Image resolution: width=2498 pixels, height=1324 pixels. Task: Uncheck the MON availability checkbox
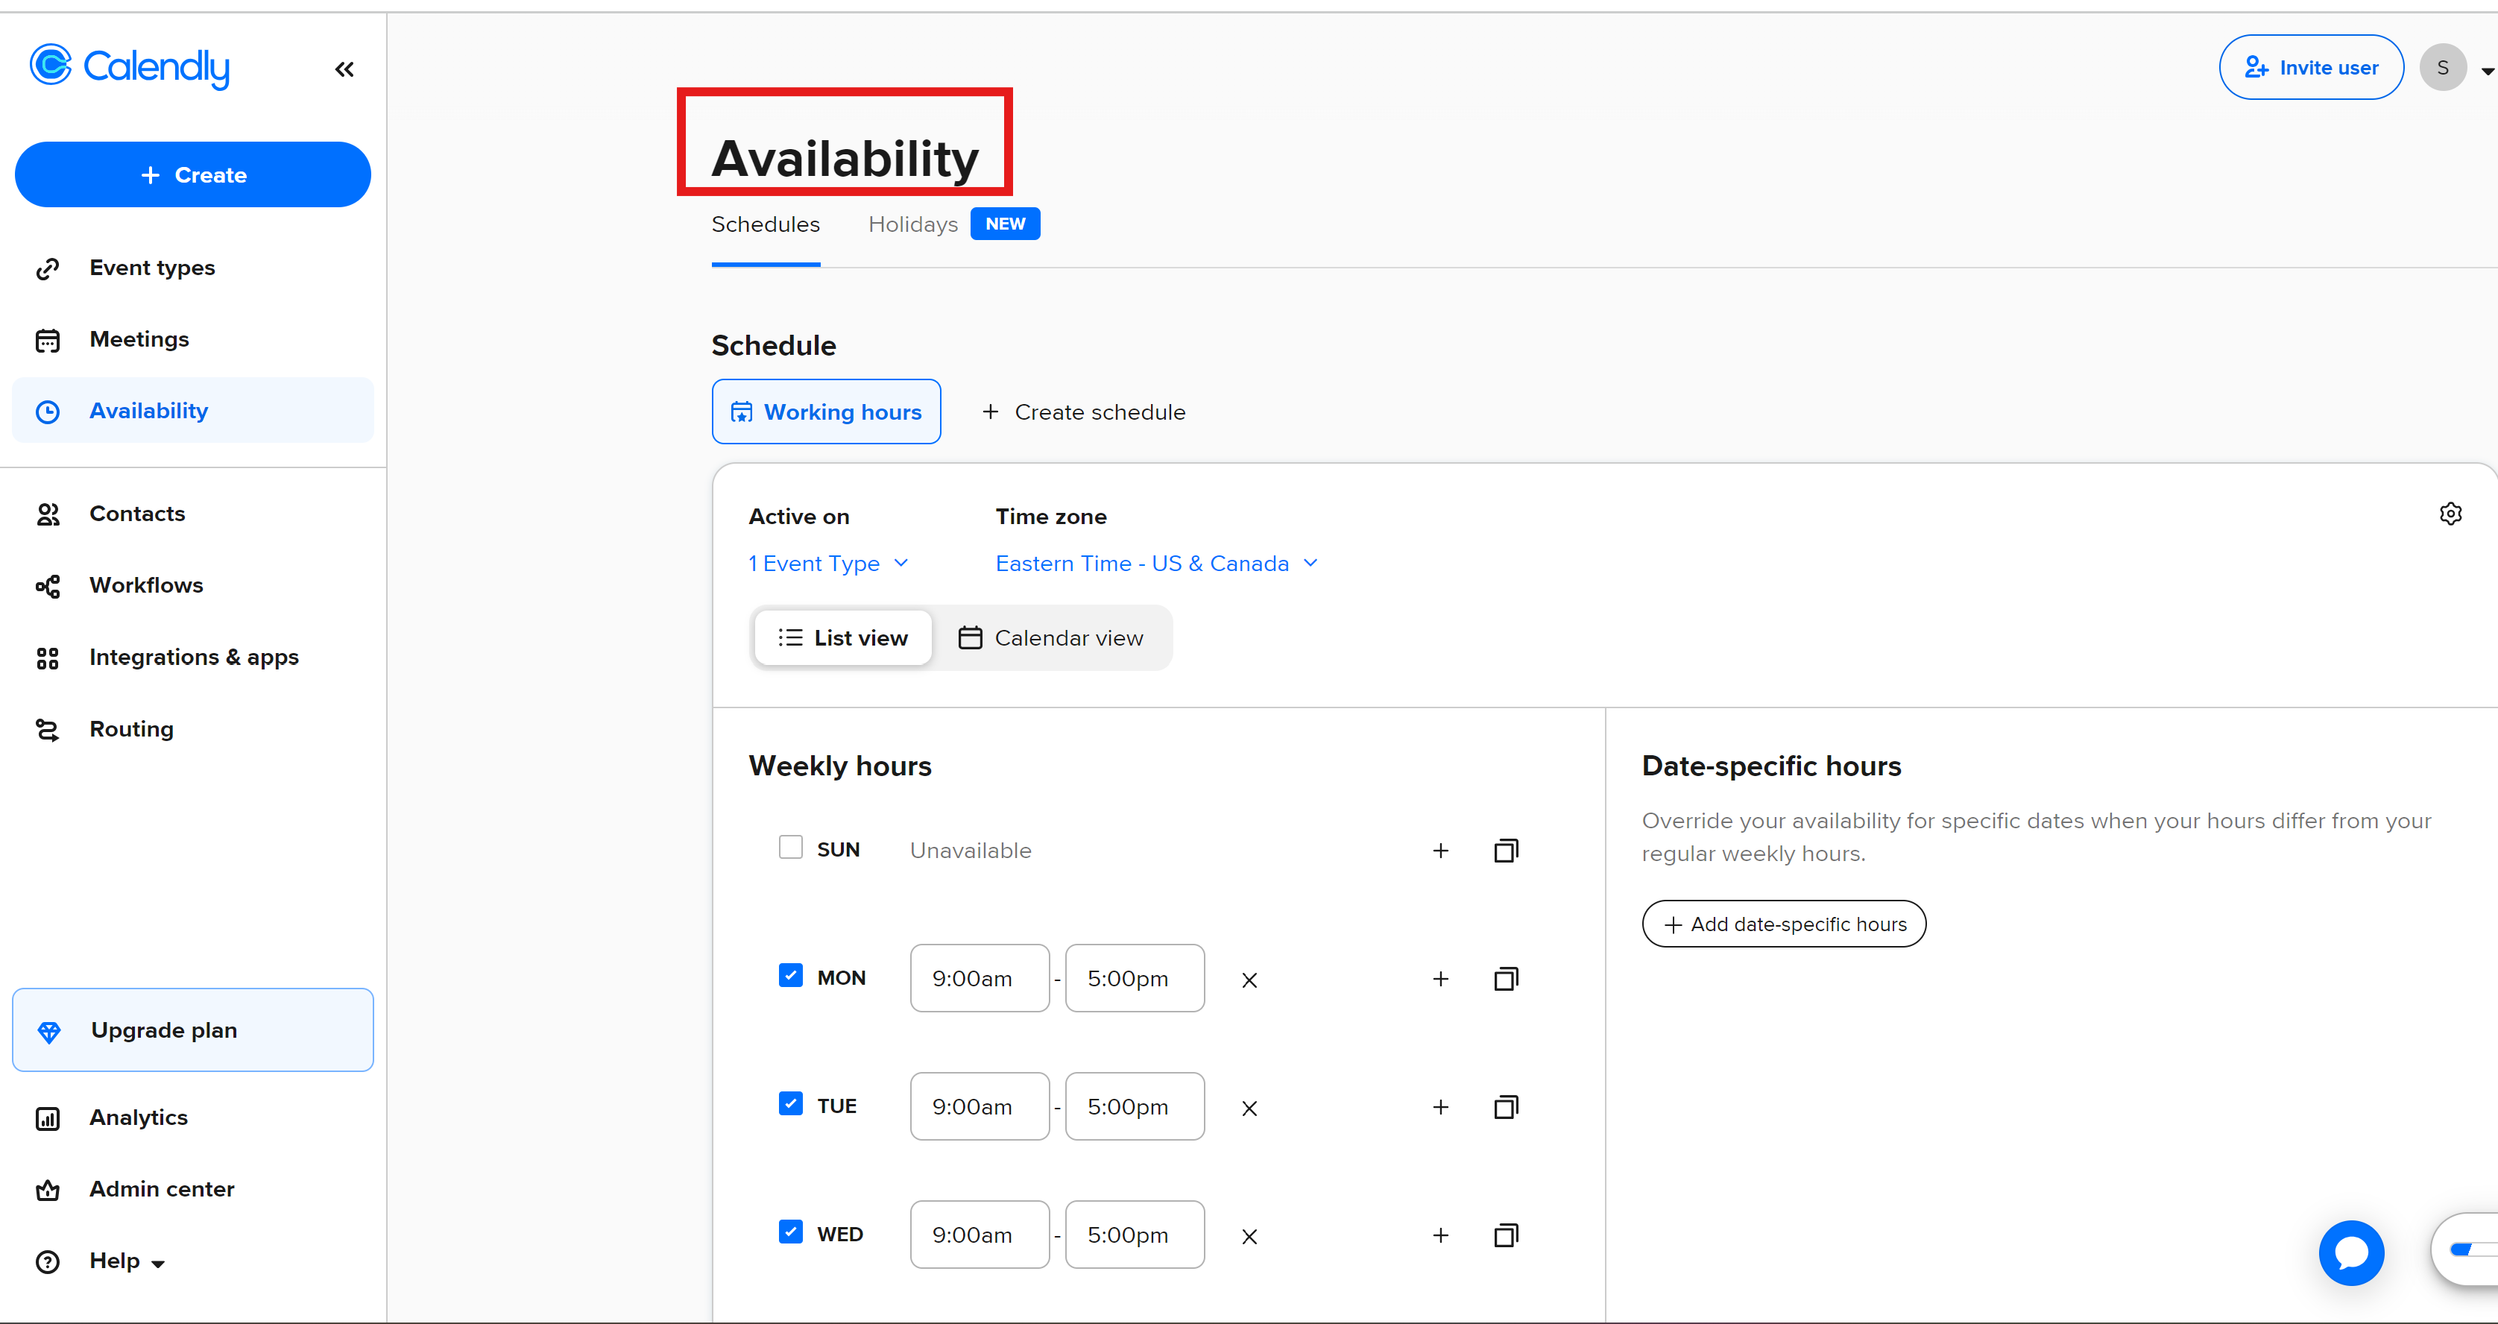[790, 976]
